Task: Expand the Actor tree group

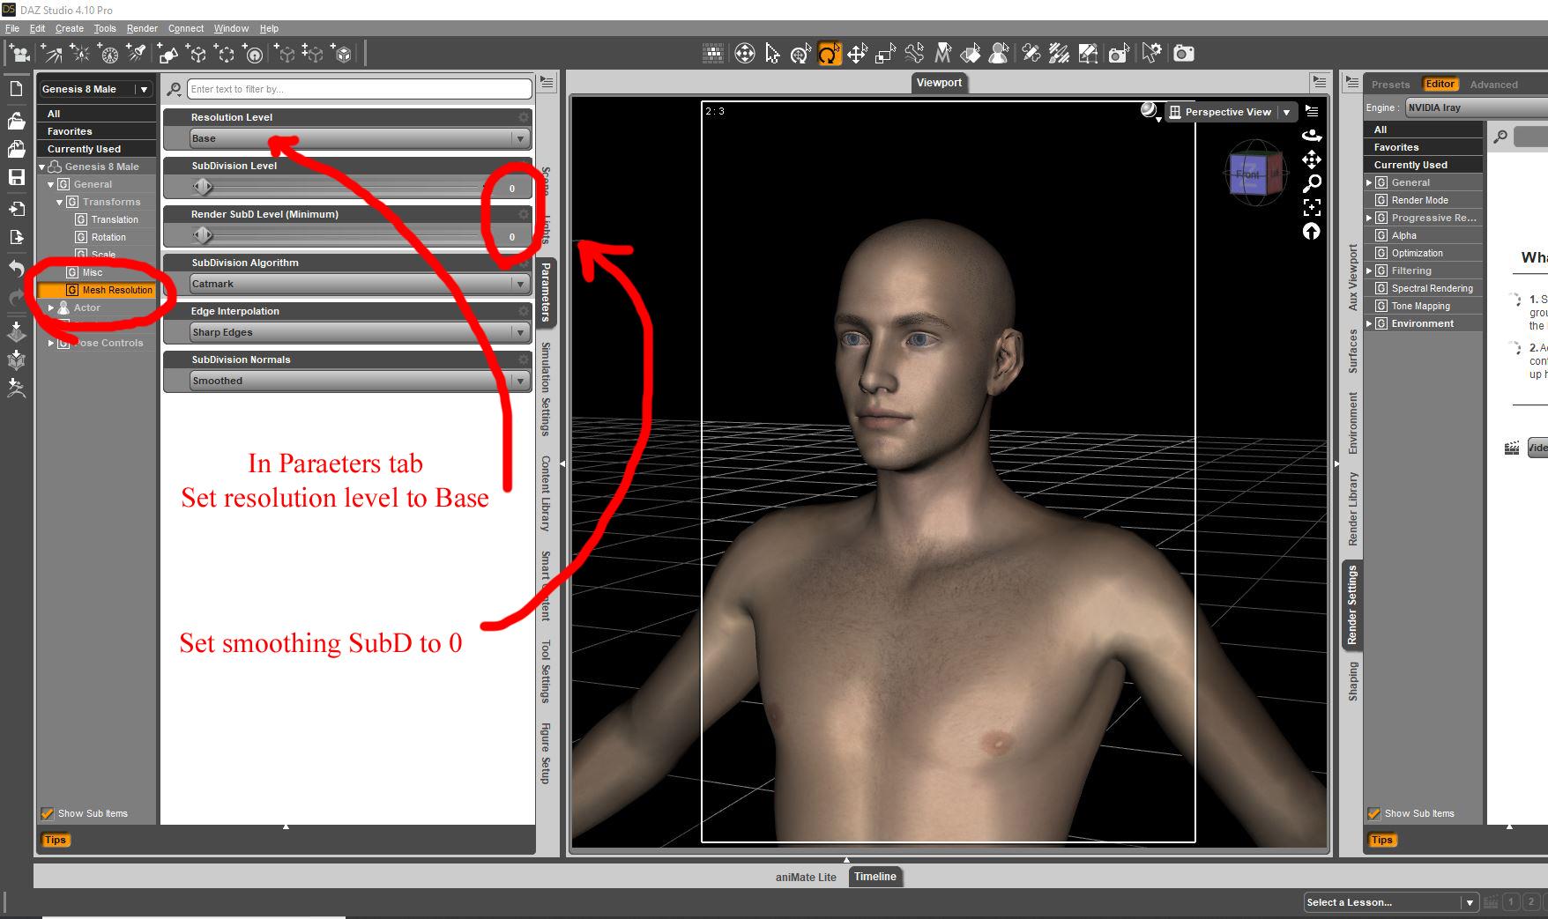Action: (51, 308)
